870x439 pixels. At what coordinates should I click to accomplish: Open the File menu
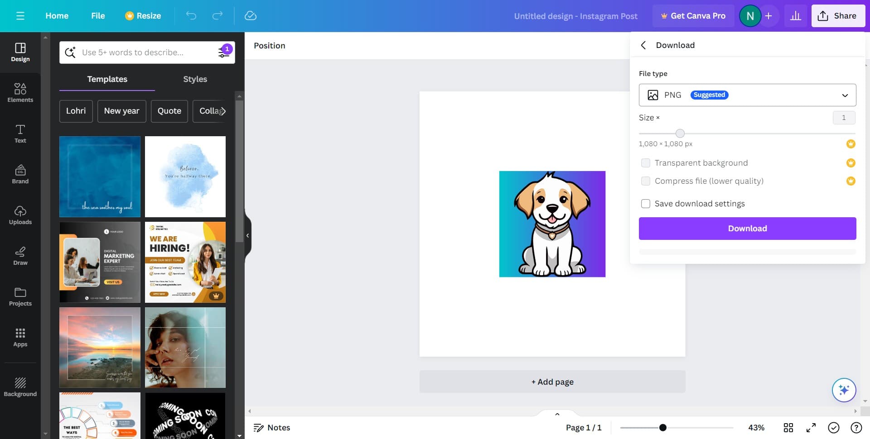(97, 15)
